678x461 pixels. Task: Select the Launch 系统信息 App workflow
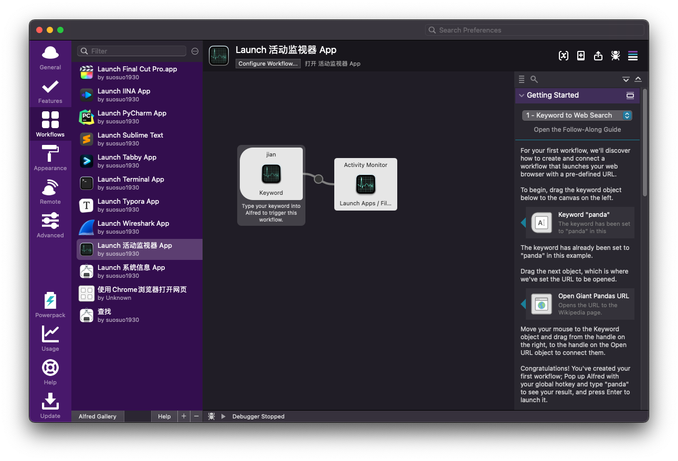[140, 271]
